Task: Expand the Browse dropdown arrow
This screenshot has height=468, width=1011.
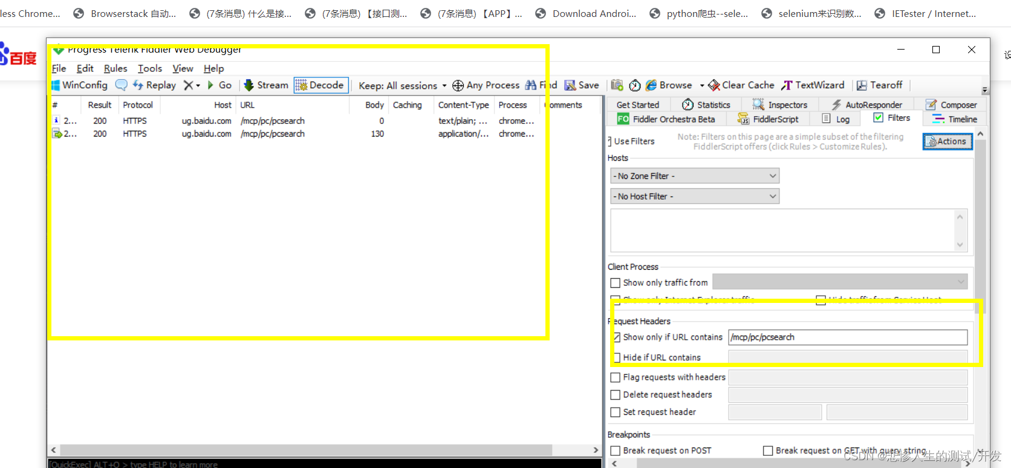Action: tap(701, 85)
